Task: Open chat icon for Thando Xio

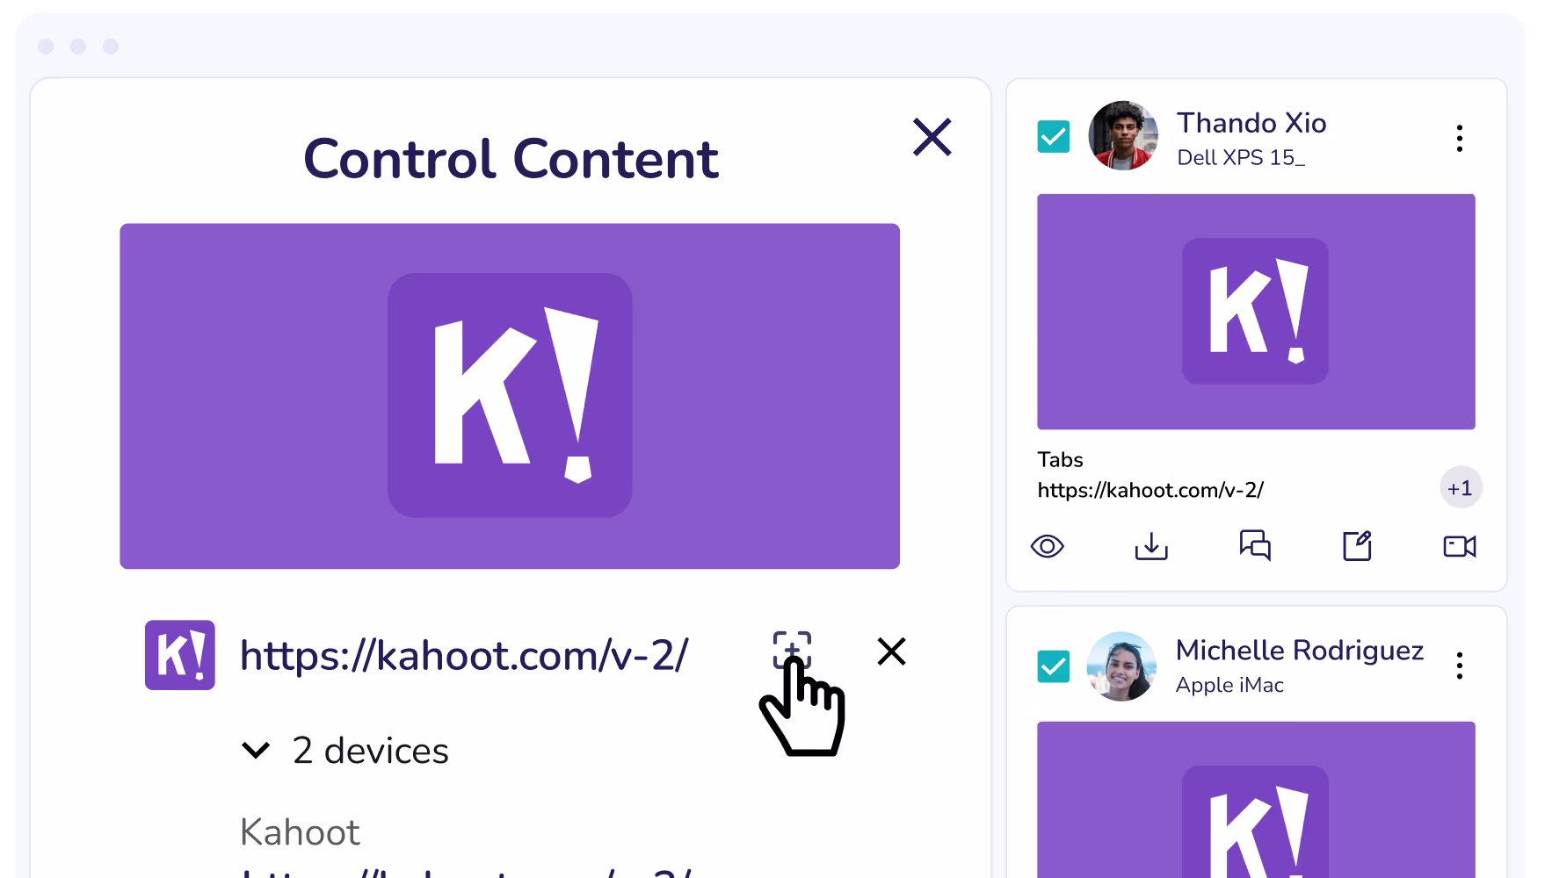Action: 1255,545
